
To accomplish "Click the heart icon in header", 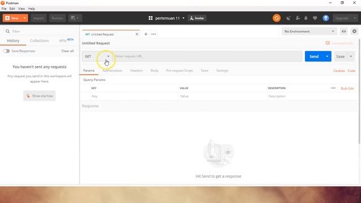I will (x=315, y=18).
